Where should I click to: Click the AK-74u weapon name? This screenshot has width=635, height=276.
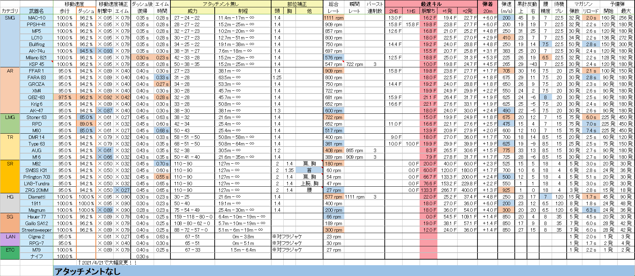click(37, 51)
